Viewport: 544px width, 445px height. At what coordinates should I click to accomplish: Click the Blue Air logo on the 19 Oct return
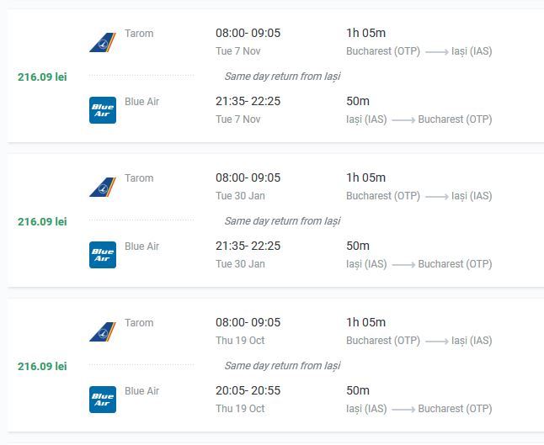pyautogui.click(x=103, y=400)
